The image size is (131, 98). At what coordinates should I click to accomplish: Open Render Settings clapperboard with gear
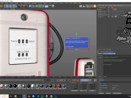coord(26,6)
